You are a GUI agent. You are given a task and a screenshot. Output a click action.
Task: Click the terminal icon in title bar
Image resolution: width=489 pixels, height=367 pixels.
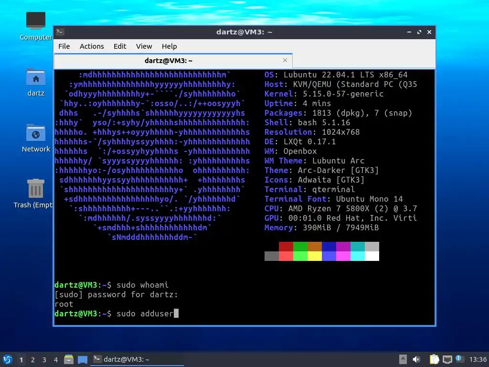click(x=60, y=32)
